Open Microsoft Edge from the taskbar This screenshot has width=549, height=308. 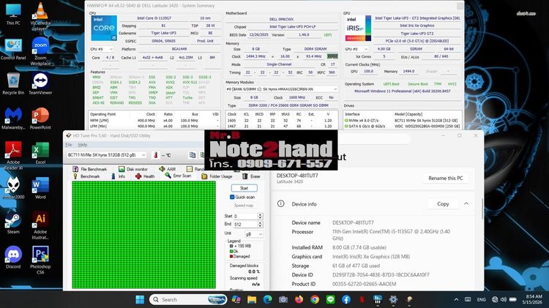(x=267, y=300)
